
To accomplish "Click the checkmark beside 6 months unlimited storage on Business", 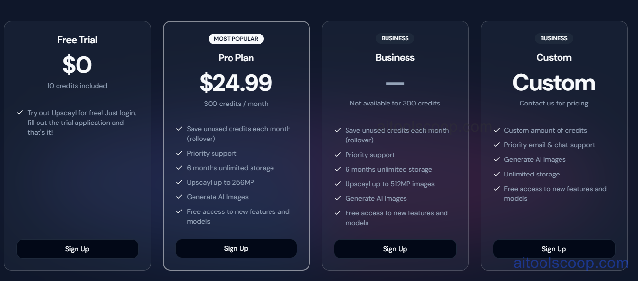I will point(337,169).
